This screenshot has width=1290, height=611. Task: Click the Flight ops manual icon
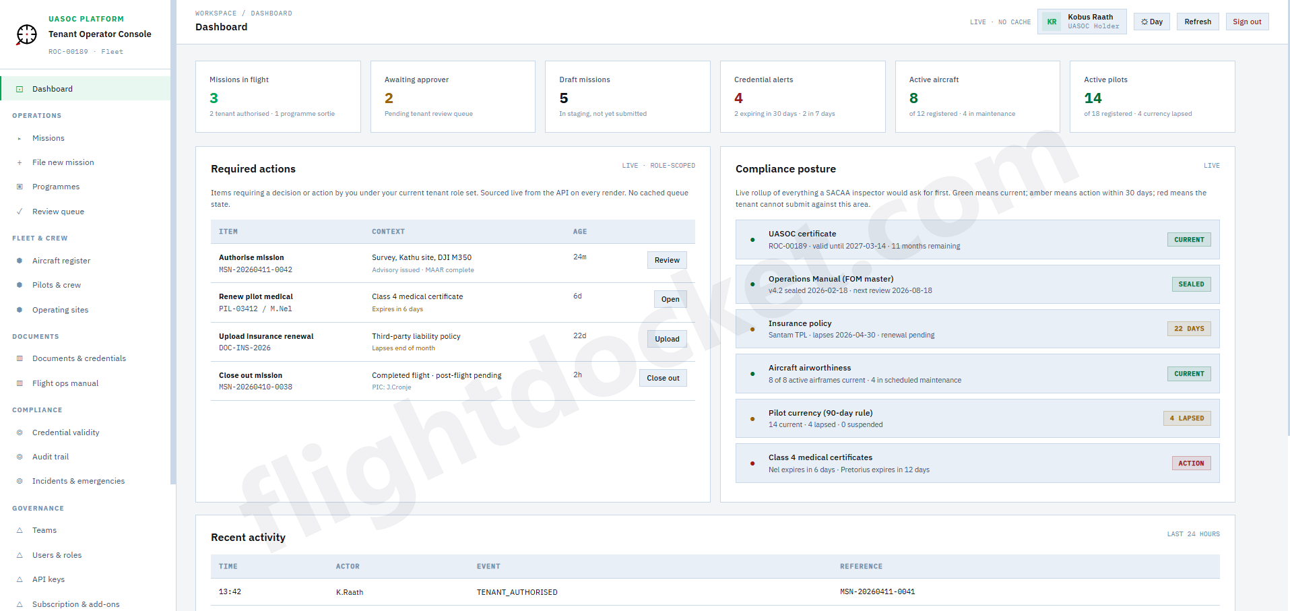[x=20, y=383]
